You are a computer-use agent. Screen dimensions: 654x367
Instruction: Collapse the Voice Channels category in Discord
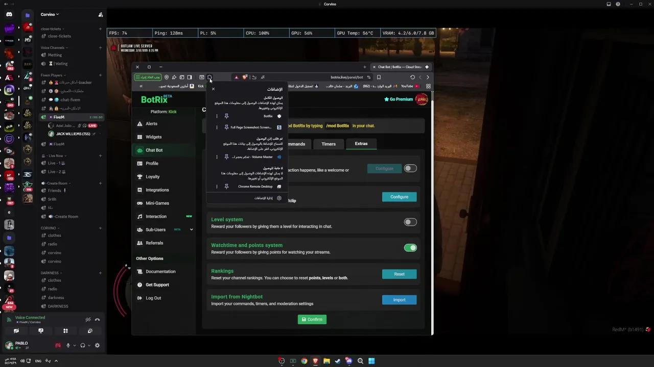(55, 48)
